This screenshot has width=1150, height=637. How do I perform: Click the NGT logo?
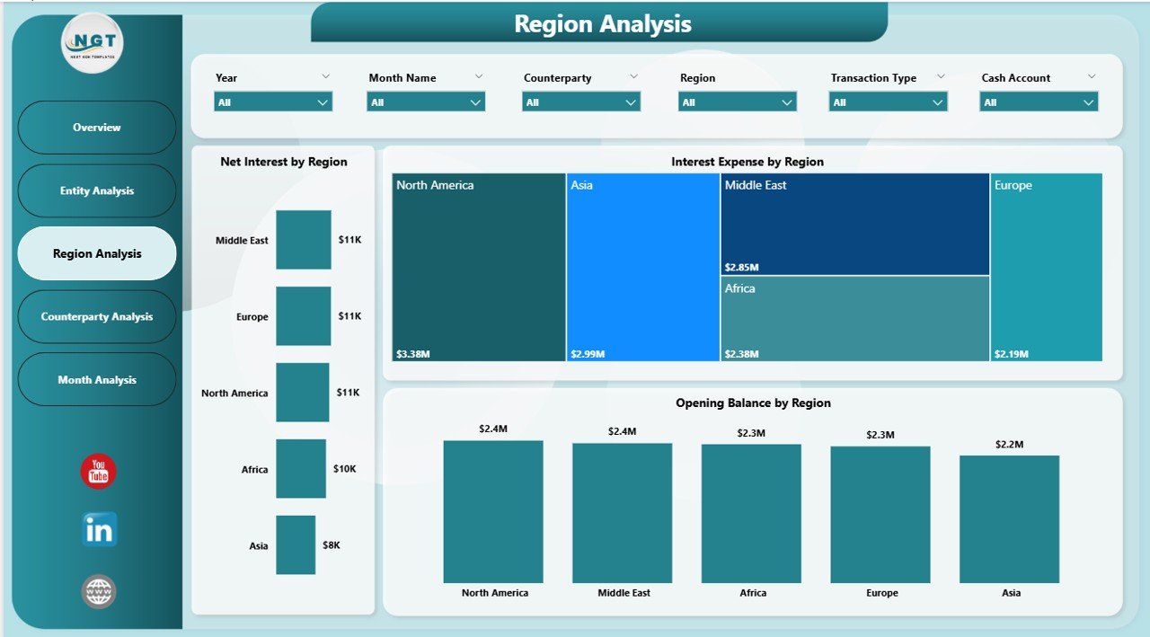pos(91,41)
